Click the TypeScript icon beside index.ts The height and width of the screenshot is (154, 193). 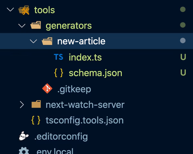pos(58,57)
